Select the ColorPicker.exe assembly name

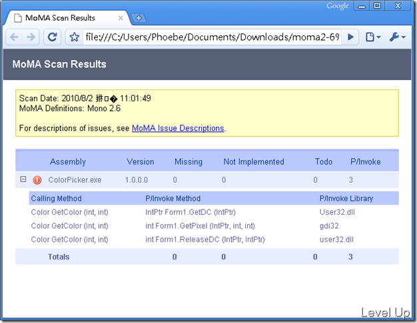75,180
